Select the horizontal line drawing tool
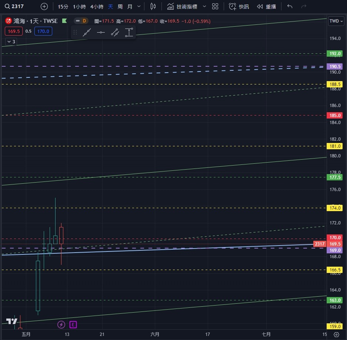The image size is (347, 340). pos(101,33)
